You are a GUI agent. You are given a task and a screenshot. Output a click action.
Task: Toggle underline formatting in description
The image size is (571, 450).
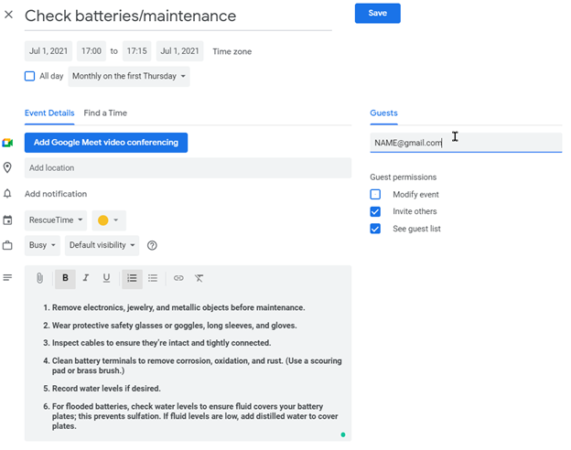[x=106, y=278]
